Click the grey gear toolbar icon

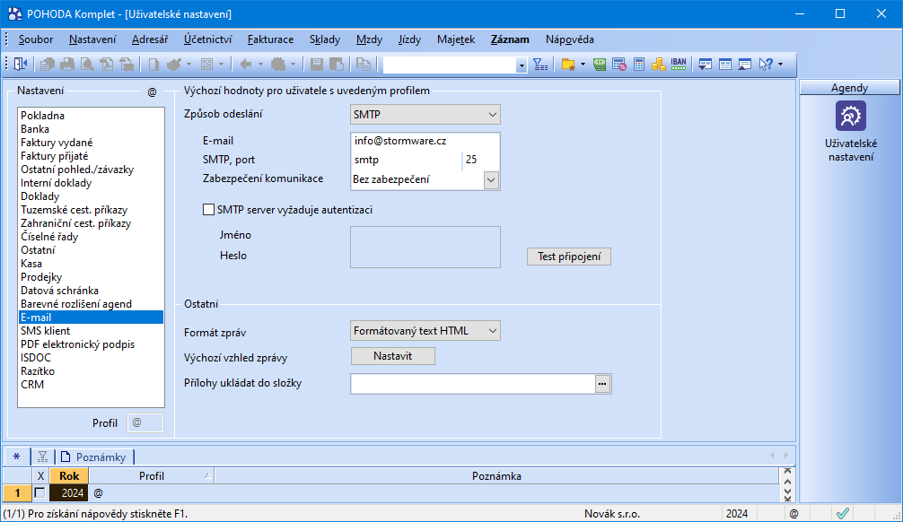coord(278,64)
